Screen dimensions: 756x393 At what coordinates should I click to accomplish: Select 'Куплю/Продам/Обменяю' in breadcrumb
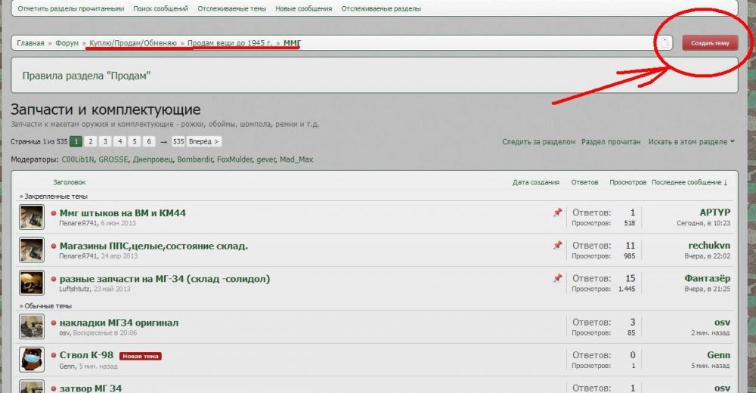(x=133, y=44)
